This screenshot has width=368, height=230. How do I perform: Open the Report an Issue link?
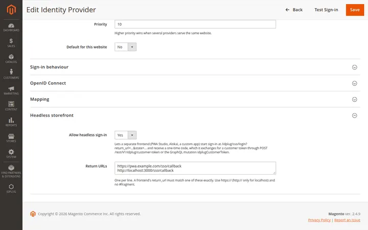[x=347, y=220]
